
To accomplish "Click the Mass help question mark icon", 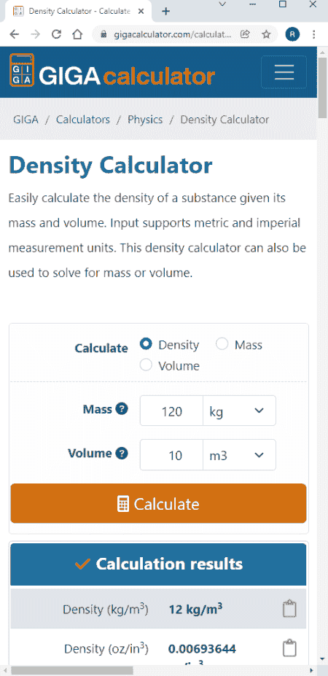I will coord(122,409).
